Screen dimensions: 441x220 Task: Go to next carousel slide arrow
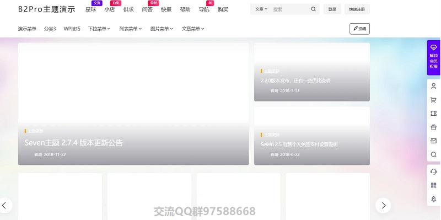(x=383, y=205)
